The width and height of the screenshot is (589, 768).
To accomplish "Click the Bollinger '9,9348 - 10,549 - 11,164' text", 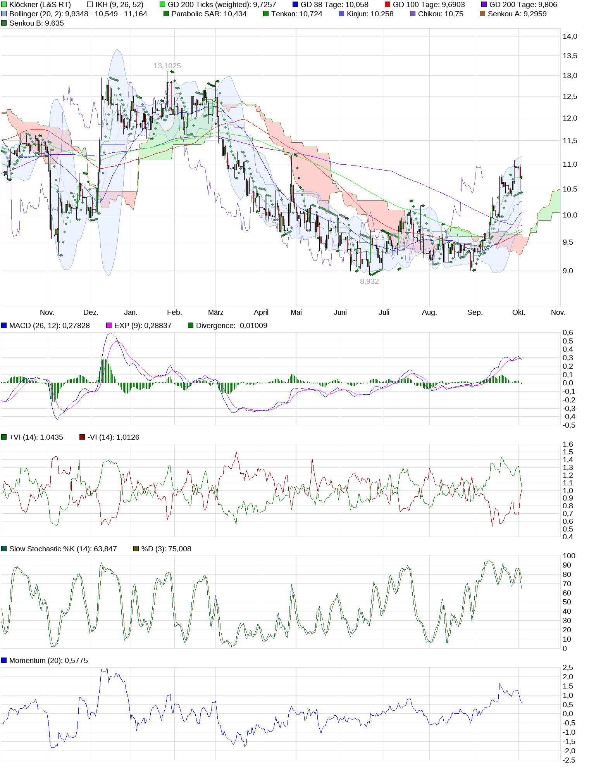I will tap(106, 14).
